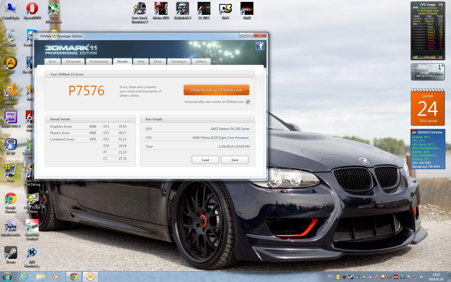Launch Euro Truck Simulator 2 shortcut
The height and width of the screenshot is (282, 451).
[140, 13]
